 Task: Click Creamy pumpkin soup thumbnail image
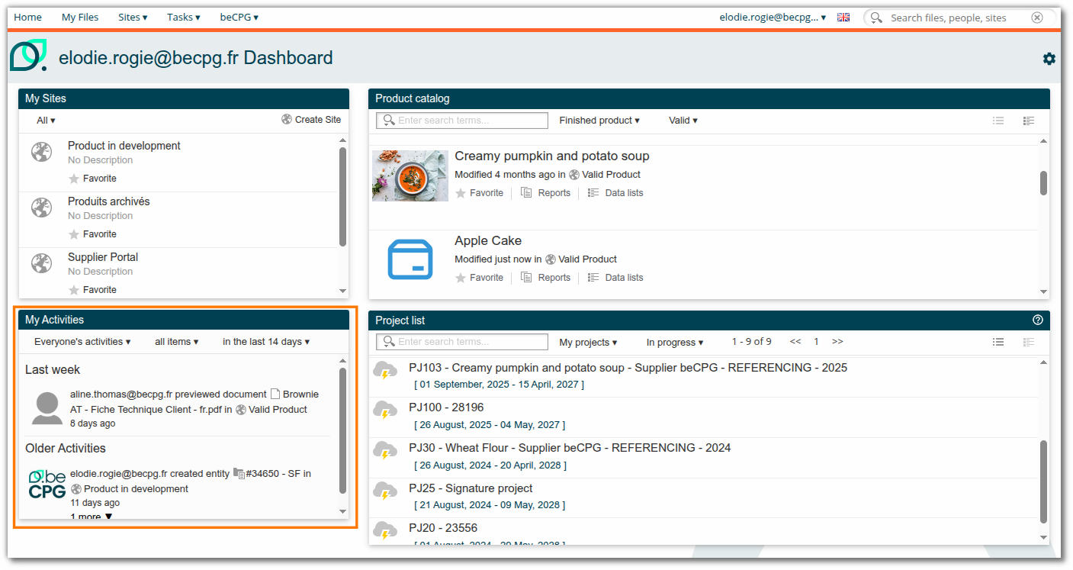(410, 176)
